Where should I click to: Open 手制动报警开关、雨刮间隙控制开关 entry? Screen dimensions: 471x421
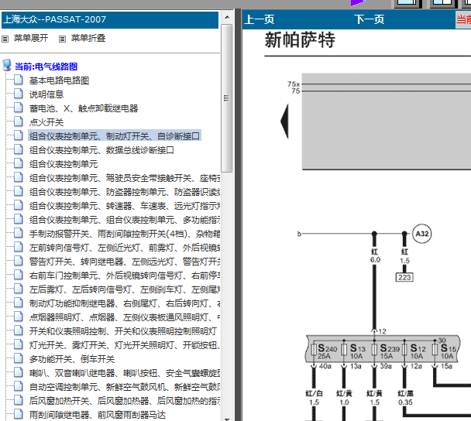[125, 234]
